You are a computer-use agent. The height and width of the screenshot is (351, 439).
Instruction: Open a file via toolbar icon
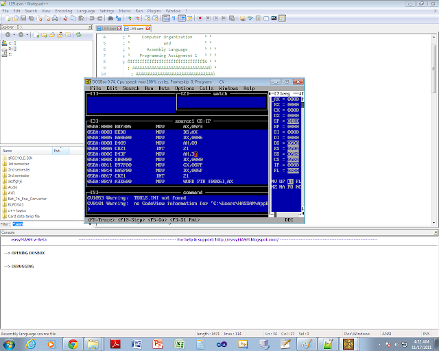(x=16, y=19)
